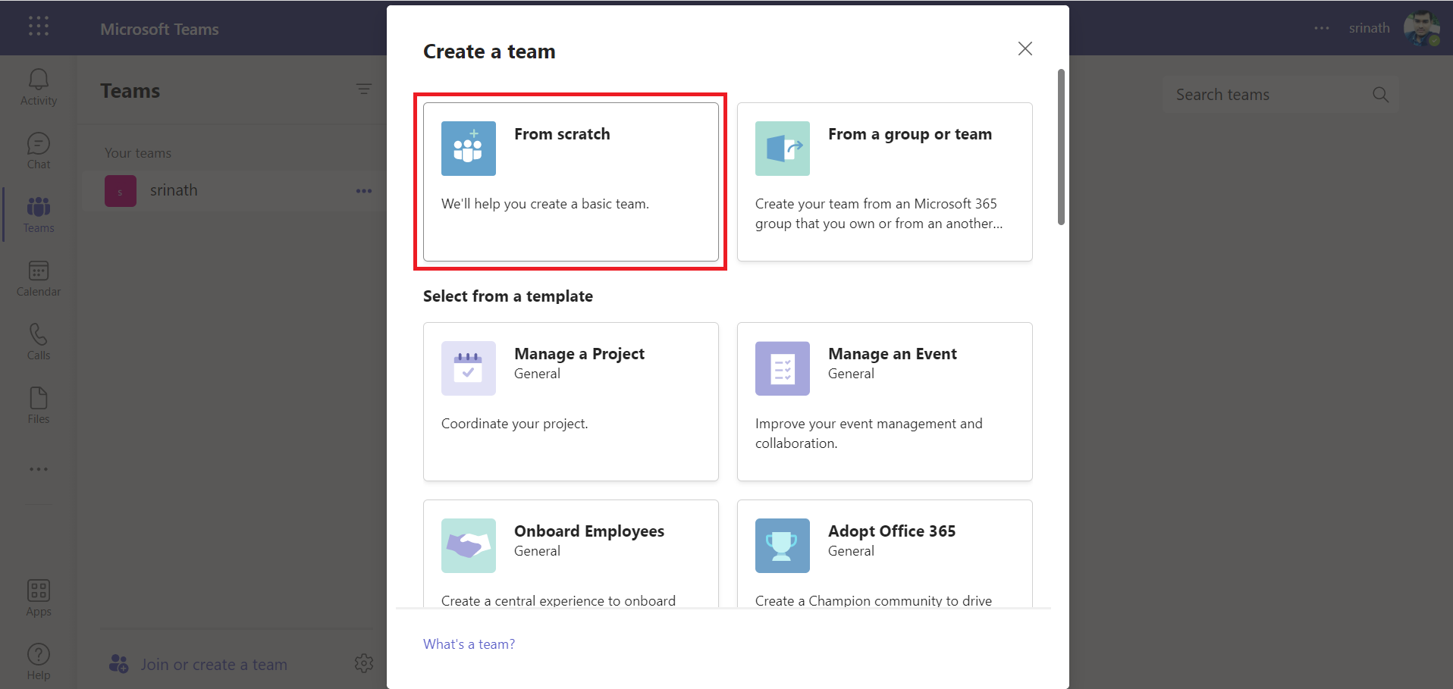This screenshot has height=689, width=1453.
Task: Close the Create a team dialog
Action: pyautogui.click(x=1025, y=49)
